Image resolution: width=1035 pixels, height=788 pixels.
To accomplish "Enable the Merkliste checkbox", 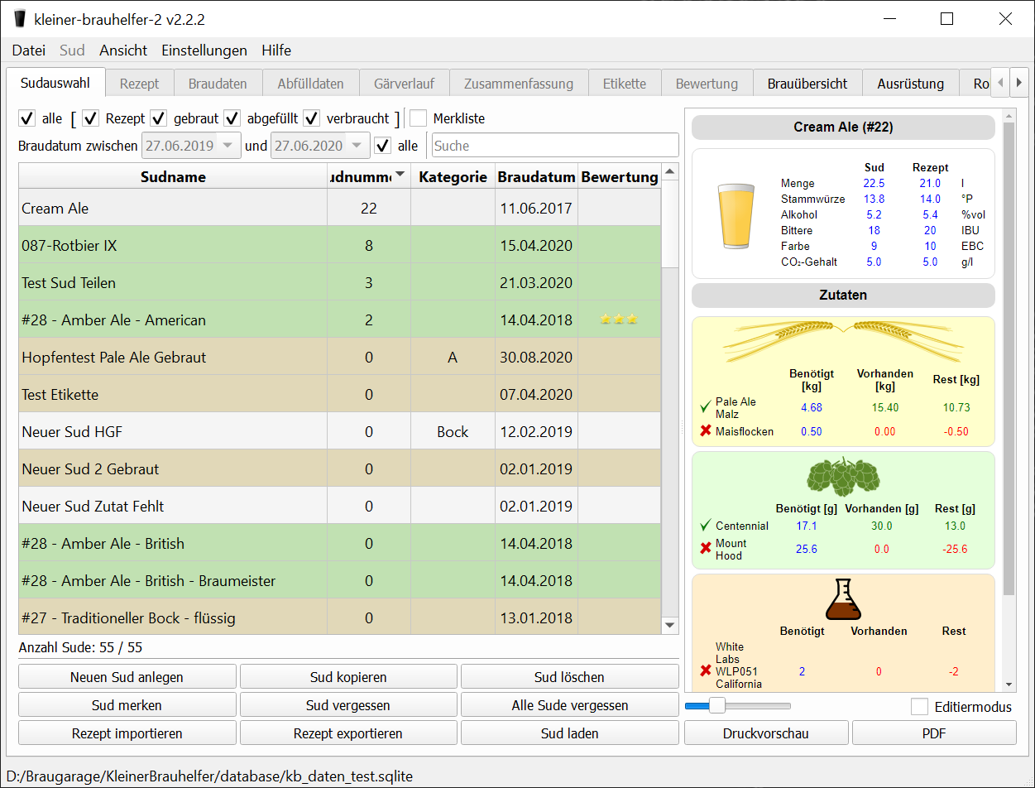I will tap(419, 118).
